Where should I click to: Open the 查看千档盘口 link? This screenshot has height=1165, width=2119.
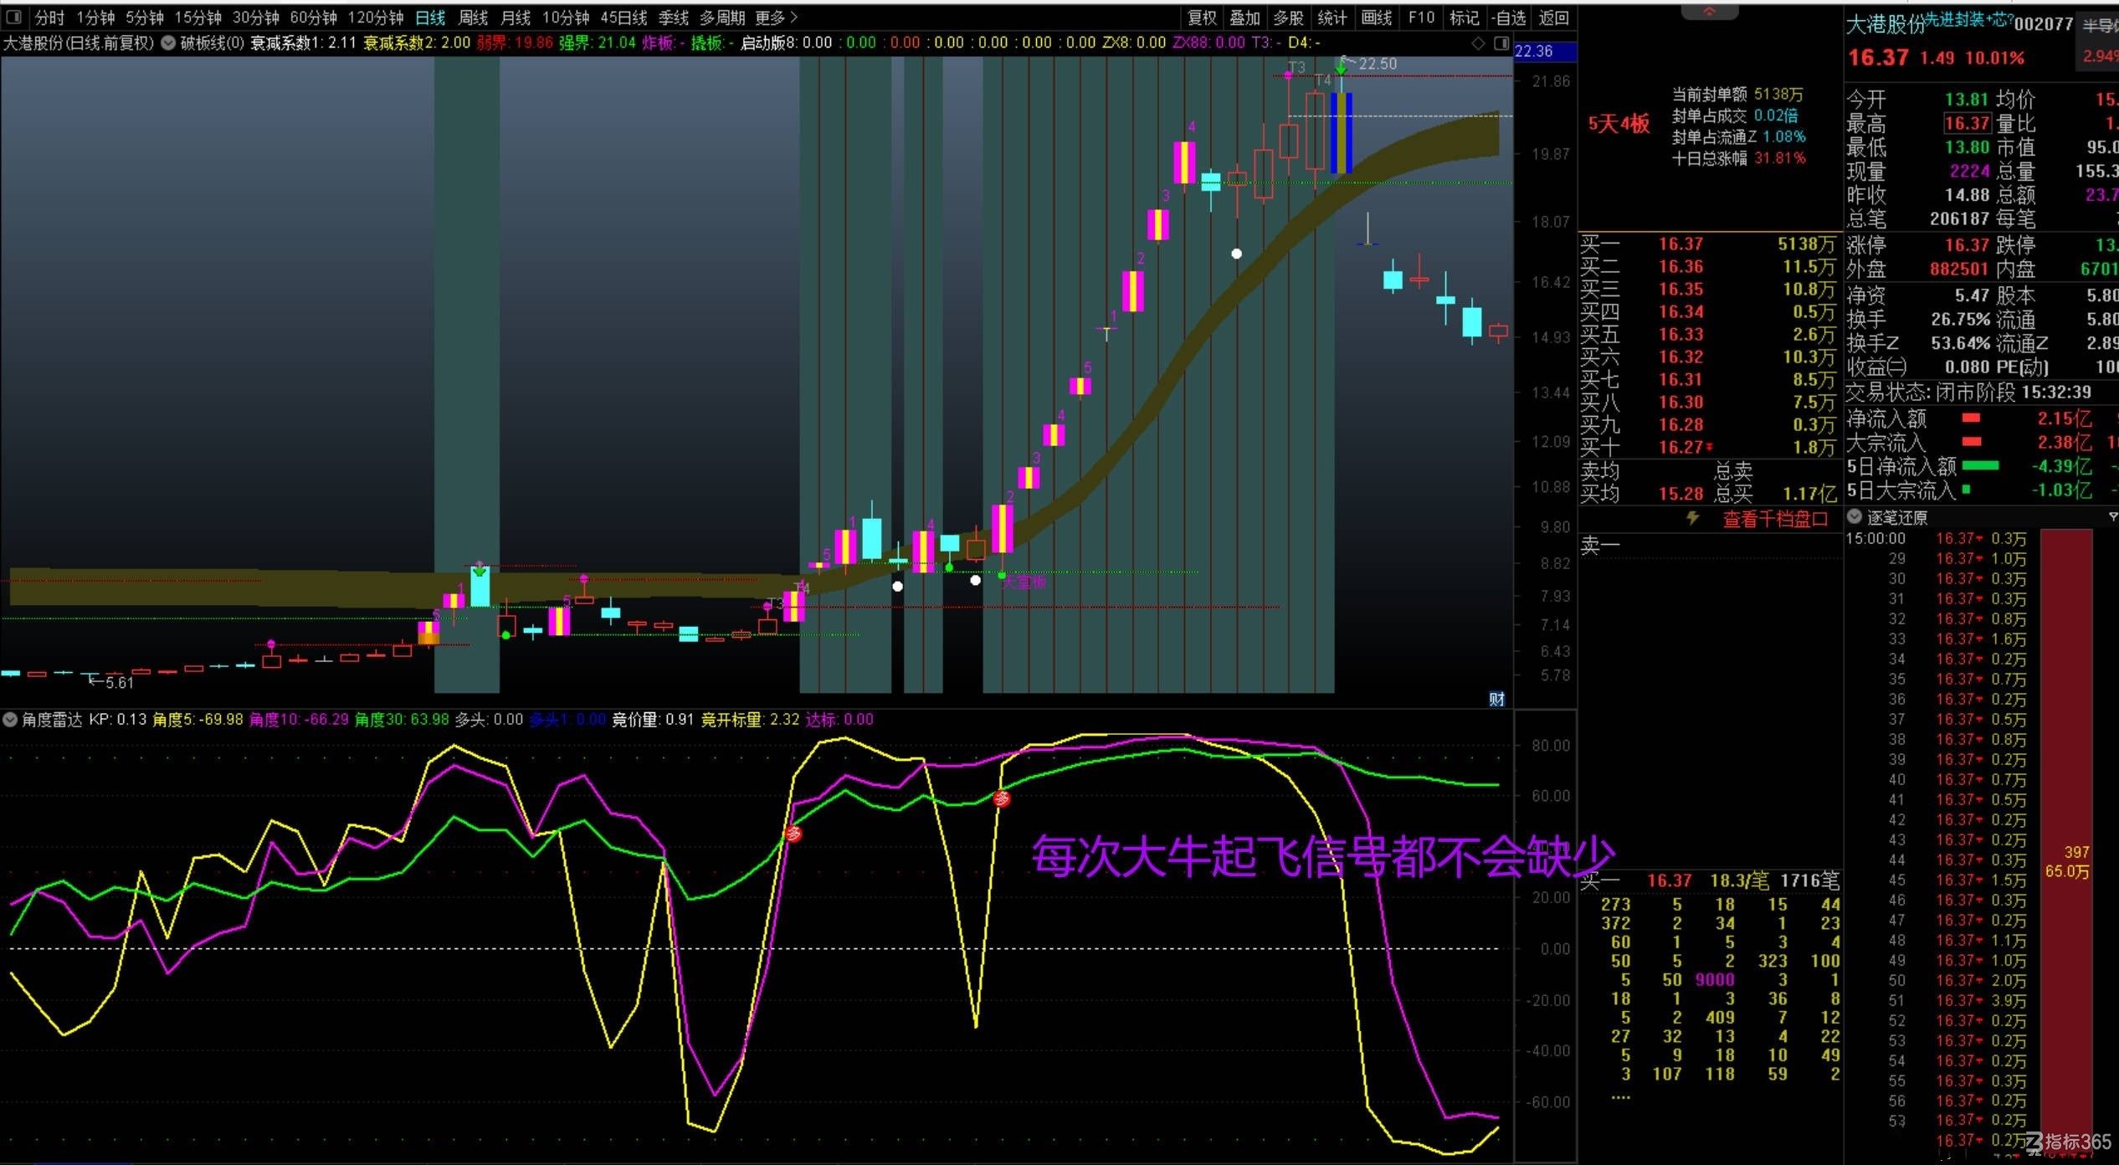click(1775, 519)
